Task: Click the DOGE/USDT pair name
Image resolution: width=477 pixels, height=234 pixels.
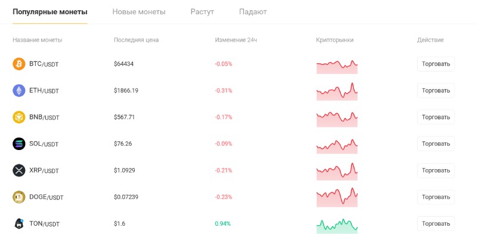Action: tap(47, 197)
